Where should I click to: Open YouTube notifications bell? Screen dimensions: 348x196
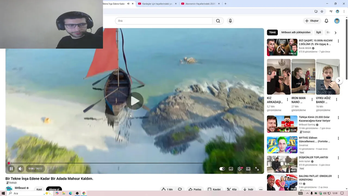coord(327,21)
